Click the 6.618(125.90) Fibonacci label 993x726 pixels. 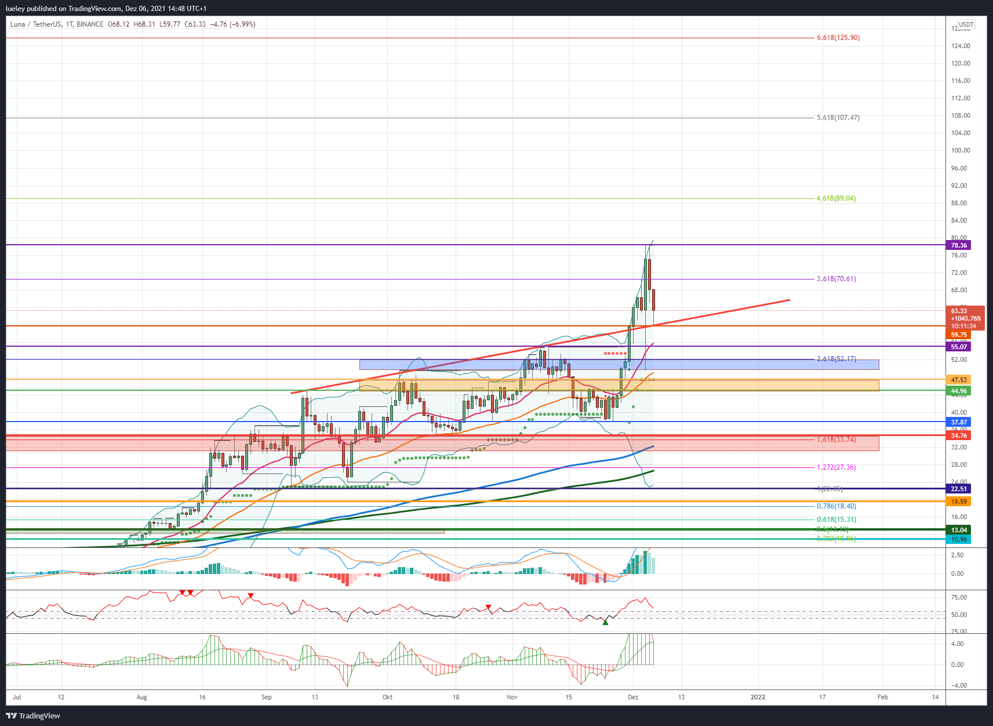point(838,38)
